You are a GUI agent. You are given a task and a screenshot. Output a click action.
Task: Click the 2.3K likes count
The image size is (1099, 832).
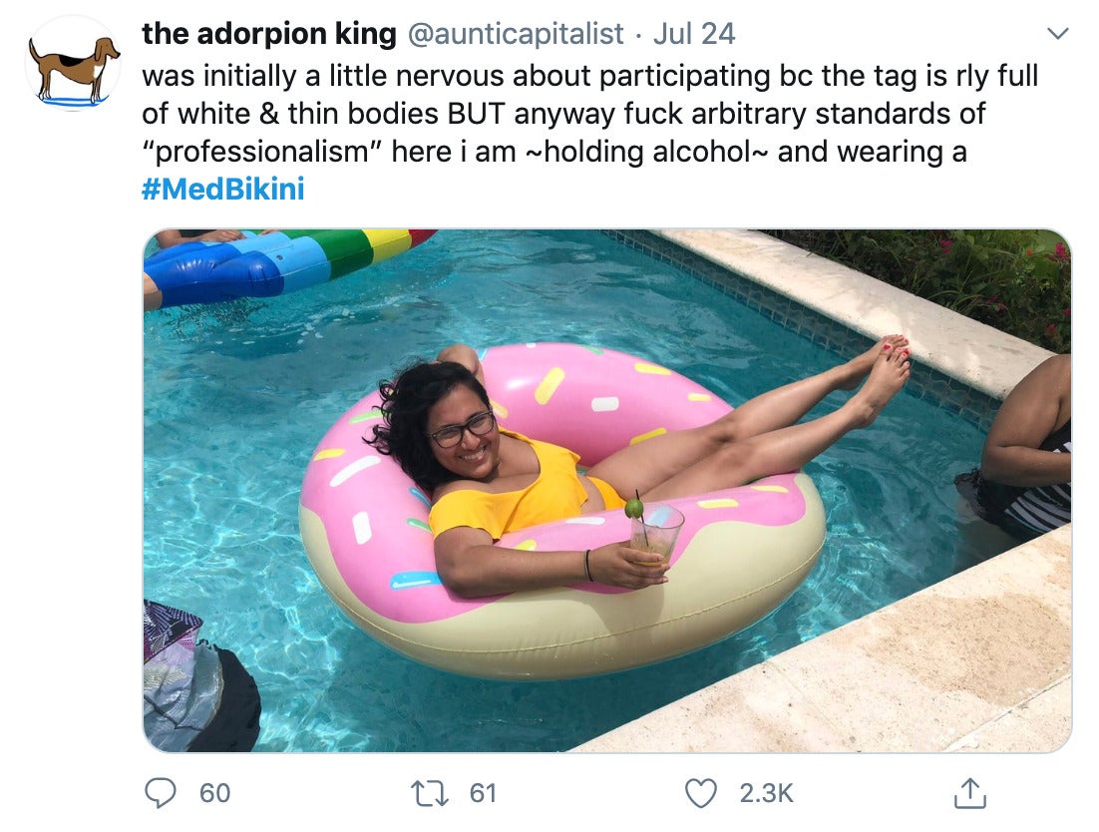tap(766, 793)
